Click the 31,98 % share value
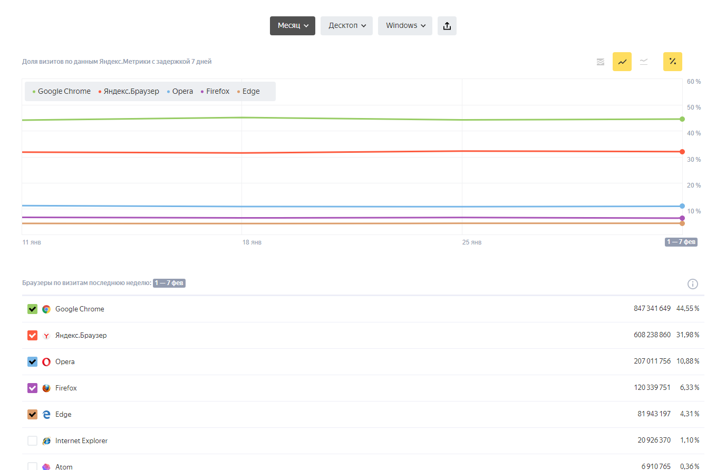 tap(688, 335)
